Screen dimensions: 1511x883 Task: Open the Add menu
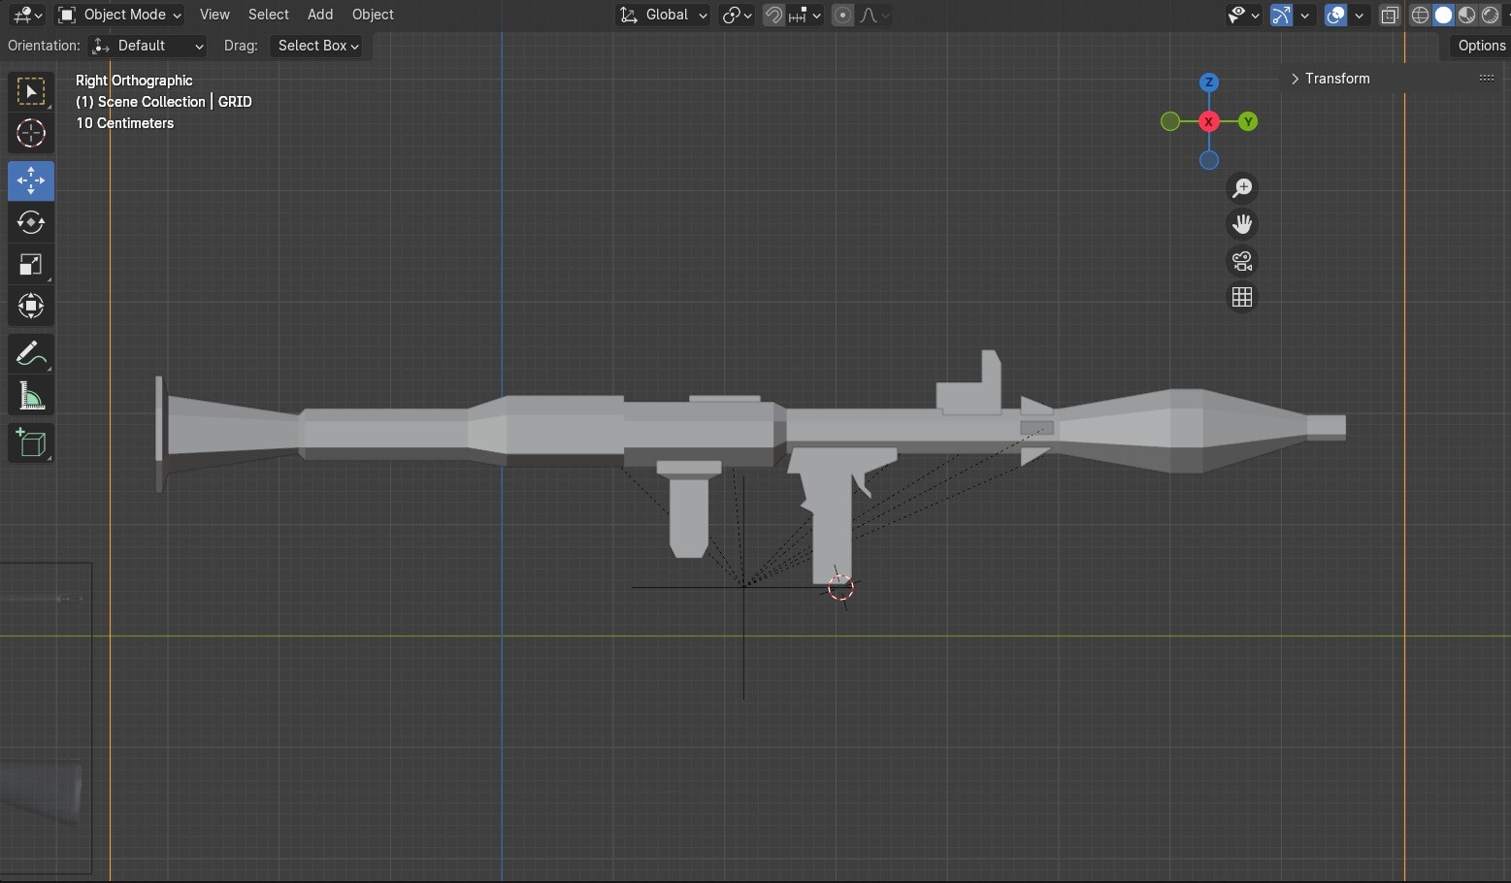[x=320, y=15]
